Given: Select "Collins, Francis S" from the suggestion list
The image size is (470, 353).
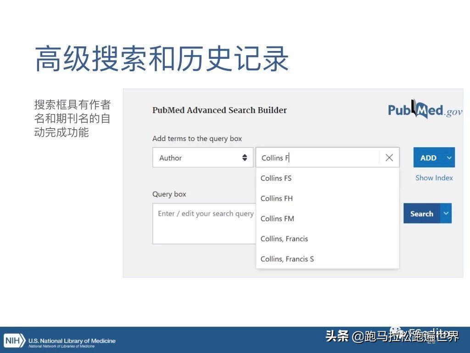Looking at the screenshot, I should click(287, 259).
